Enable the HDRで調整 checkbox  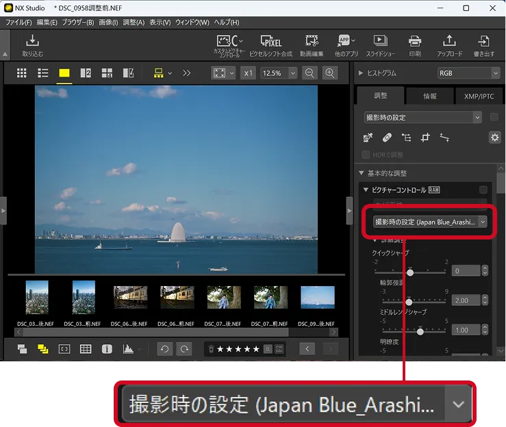[366, 155]
